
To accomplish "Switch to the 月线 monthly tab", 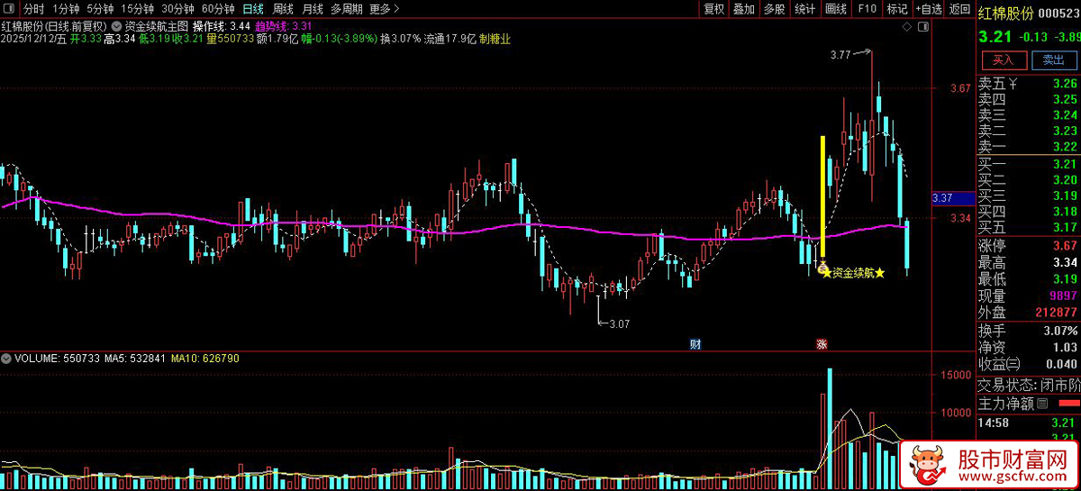I will (312, 9).
